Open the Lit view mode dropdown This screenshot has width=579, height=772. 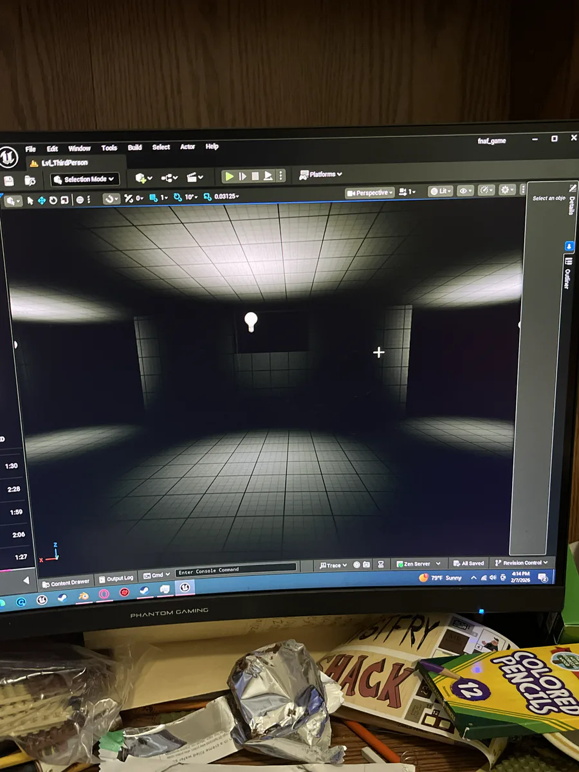click(441, 191)
